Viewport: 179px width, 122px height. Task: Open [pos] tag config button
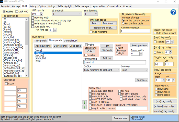165,101
